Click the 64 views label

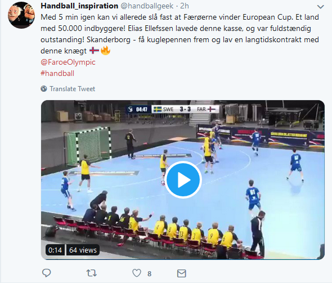pyautogui.click(x=83, y=250)
